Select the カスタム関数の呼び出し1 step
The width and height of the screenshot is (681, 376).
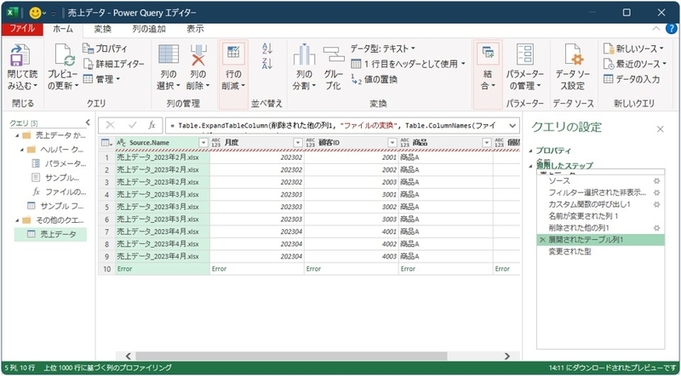point(589,204)
